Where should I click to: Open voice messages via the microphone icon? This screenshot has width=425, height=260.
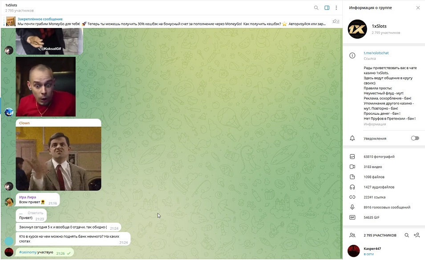pyautogui.click(x=352, y=207)
